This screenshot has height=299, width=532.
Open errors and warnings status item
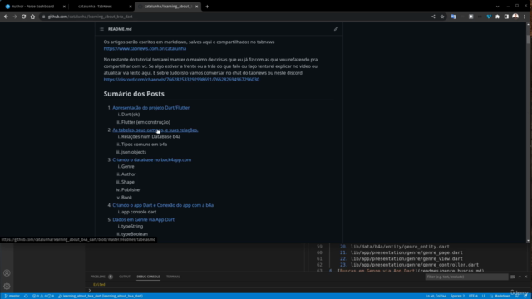[43, 296]
